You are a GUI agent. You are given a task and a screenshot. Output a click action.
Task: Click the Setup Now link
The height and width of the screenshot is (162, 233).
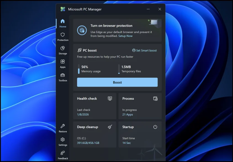[x=125, y=36]
